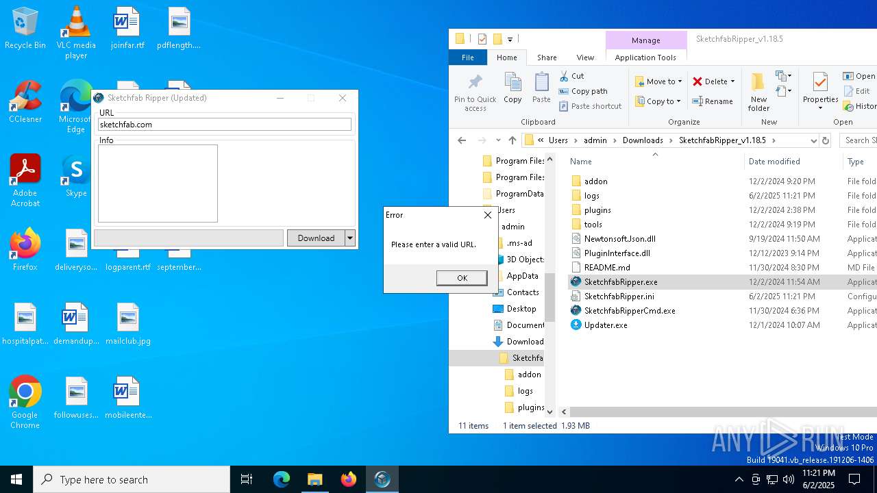The width and height of the screenshot is (877, 493).
Task: Open Task View from taskbar
Action: [x=247, y=479]
